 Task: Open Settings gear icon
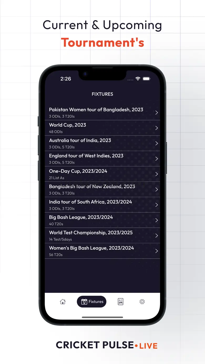pyautogui.click(x=142, y=302)
